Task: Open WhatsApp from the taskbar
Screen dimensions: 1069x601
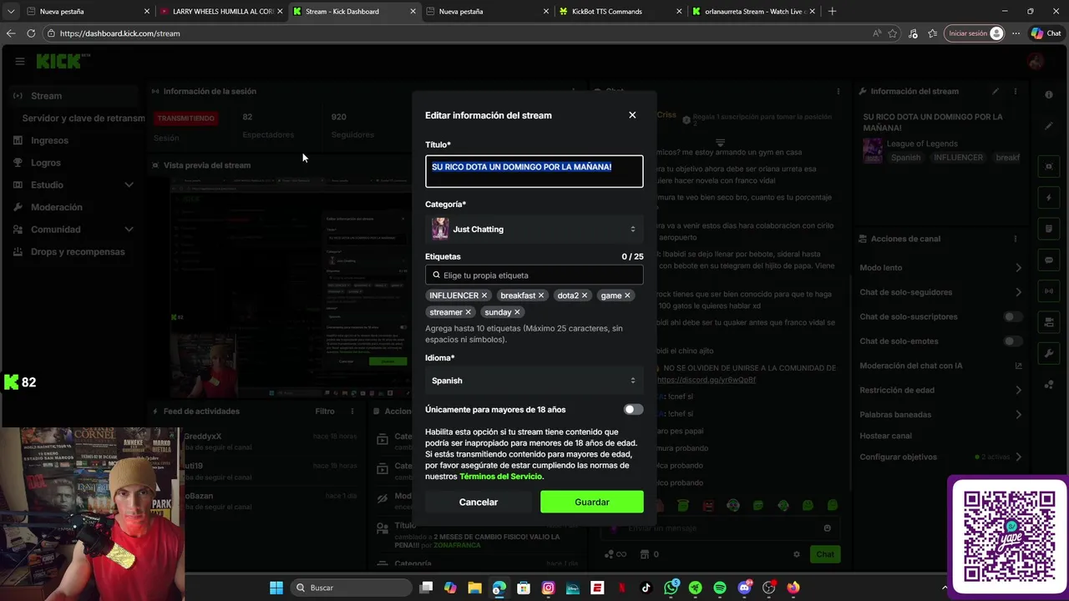Action: (x=671, y=588)
